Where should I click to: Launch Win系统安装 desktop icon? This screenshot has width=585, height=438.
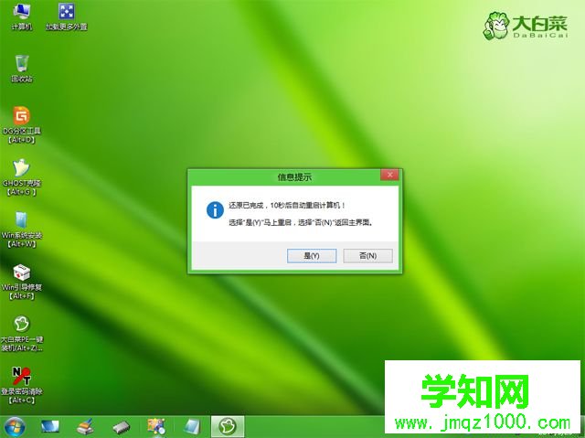click(x=22, y=230)
